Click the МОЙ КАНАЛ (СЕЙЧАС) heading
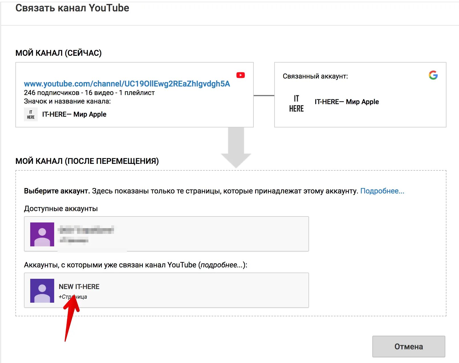This screenshot has width=459, height=363. point(58,53)
